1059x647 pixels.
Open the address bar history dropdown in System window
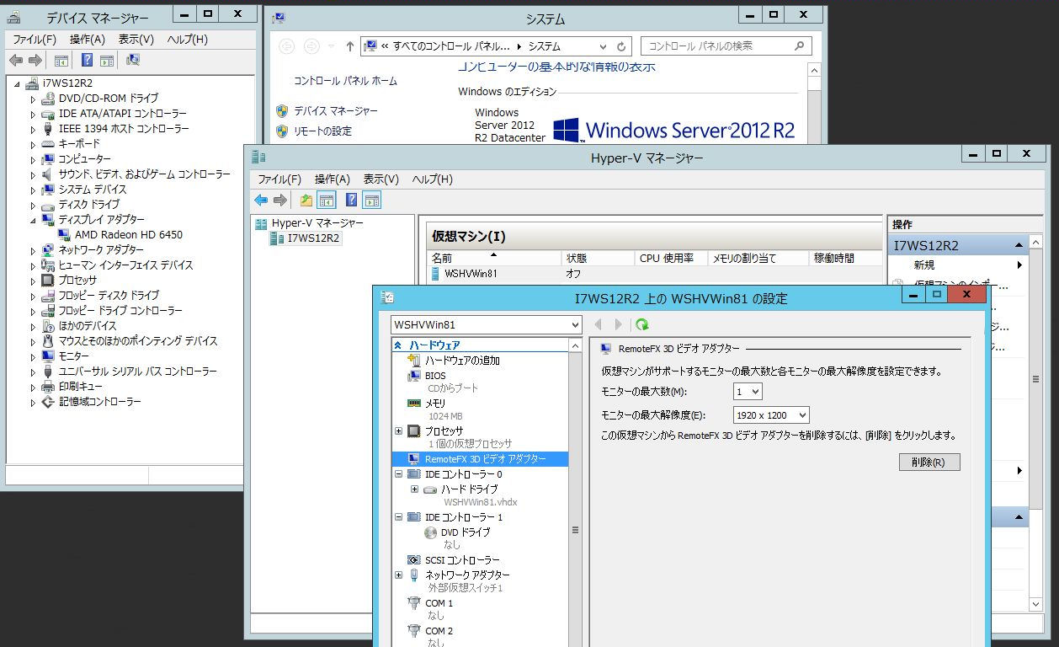click(x=603, y=46)
